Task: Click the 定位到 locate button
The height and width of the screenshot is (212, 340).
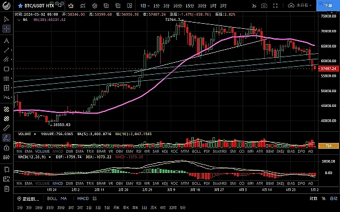Action: 28,198
